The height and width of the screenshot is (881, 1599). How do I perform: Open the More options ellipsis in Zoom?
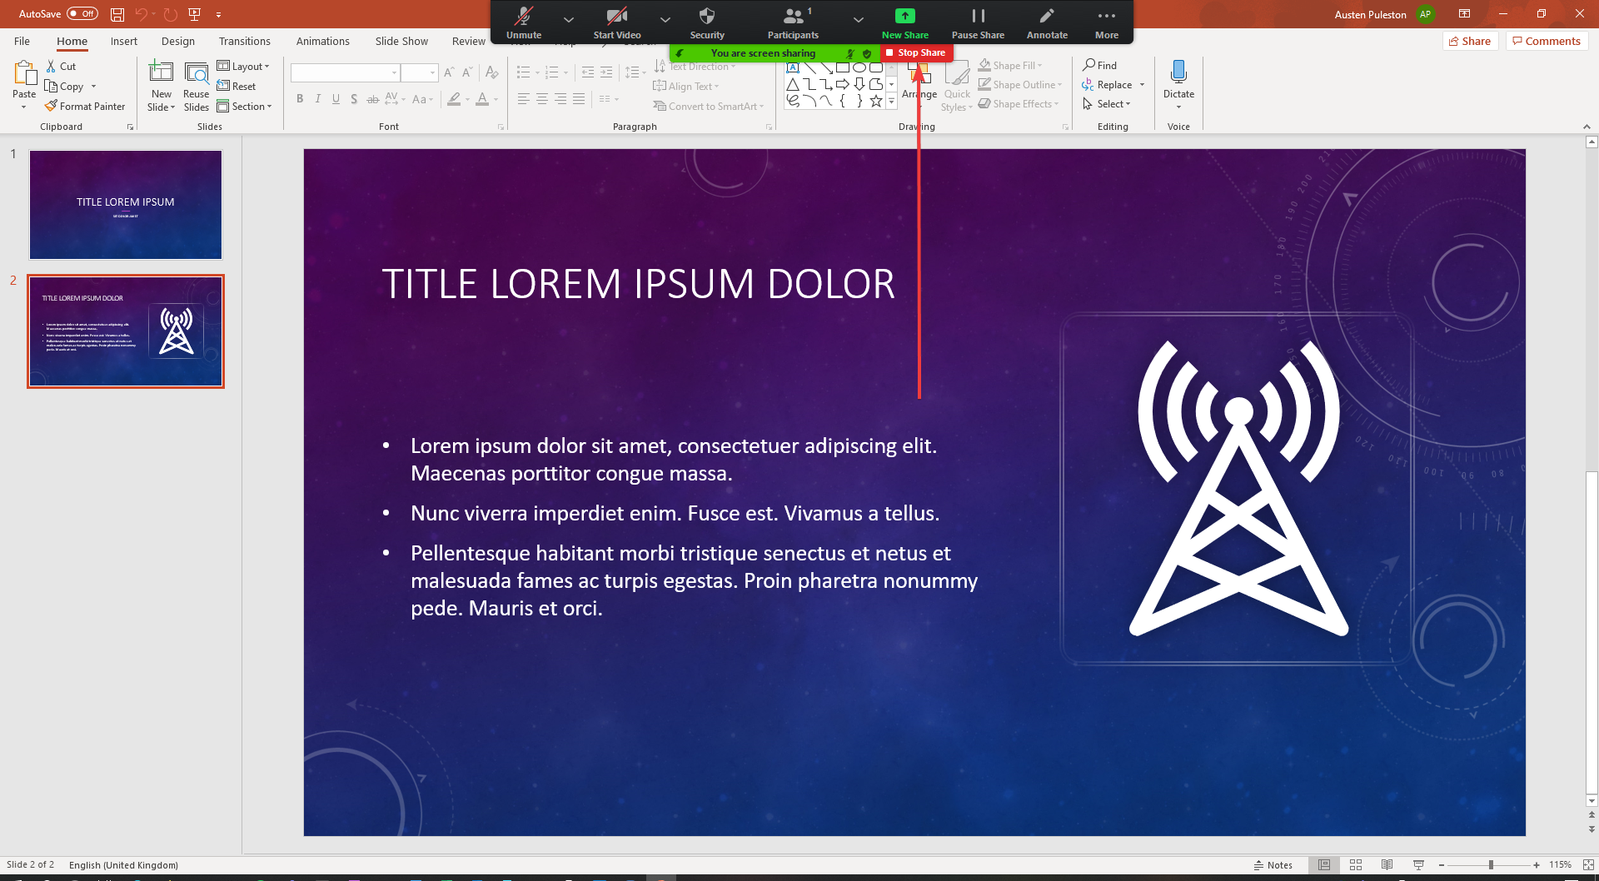(1107, 16)
